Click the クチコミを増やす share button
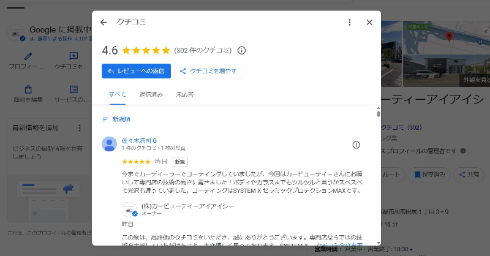Viewport: 490px width, 256px height. coord(208,71)
